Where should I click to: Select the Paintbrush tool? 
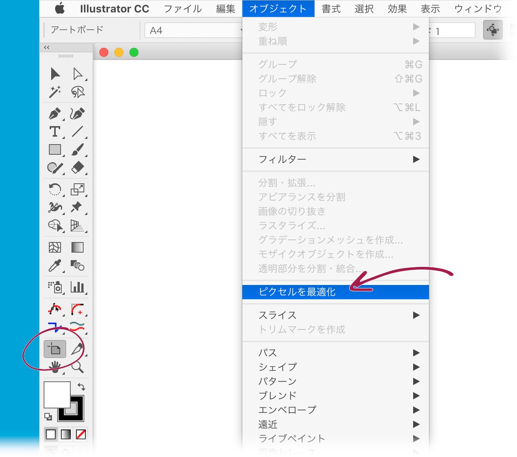point(78,150)
